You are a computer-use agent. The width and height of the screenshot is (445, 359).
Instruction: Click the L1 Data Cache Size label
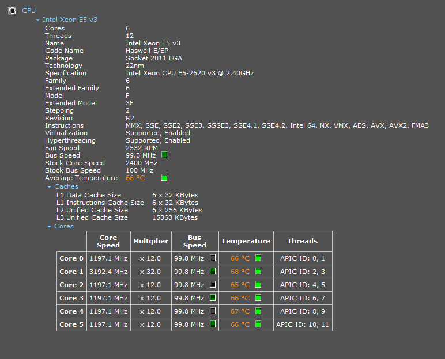pos(89,195)
